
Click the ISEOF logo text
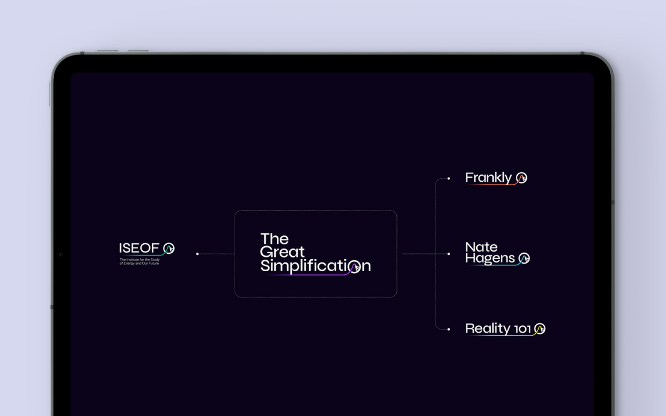click(x=139, y=248)
